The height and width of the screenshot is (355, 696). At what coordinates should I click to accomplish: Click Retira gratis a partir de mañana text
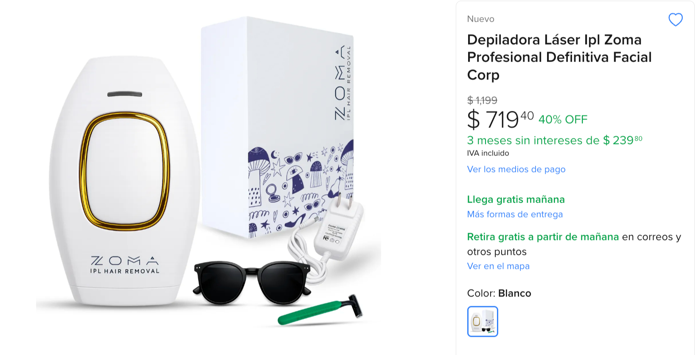click(x=543, y=237)
